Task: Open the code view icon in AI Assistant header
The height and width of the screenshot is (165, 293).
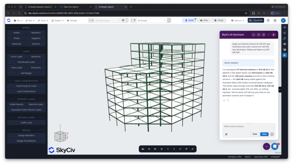Action: pyautogui.click(x=254, y=35)
